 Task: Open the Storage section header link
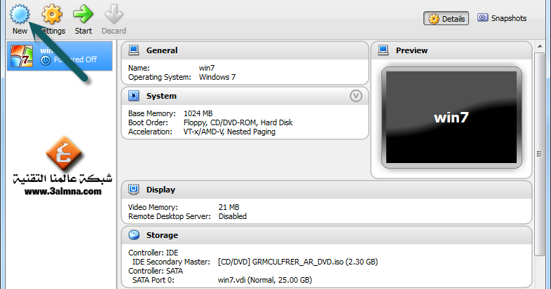tap(162, 235)
